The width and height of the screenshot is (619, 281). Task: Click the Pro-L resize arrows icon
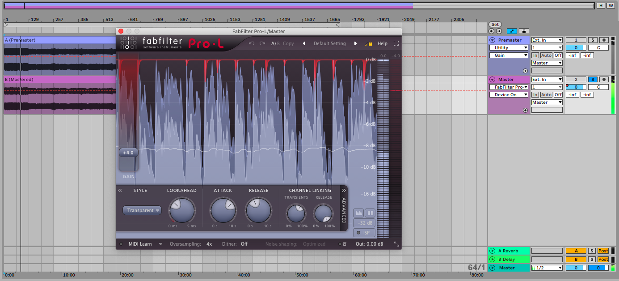(x=396, y=244)
